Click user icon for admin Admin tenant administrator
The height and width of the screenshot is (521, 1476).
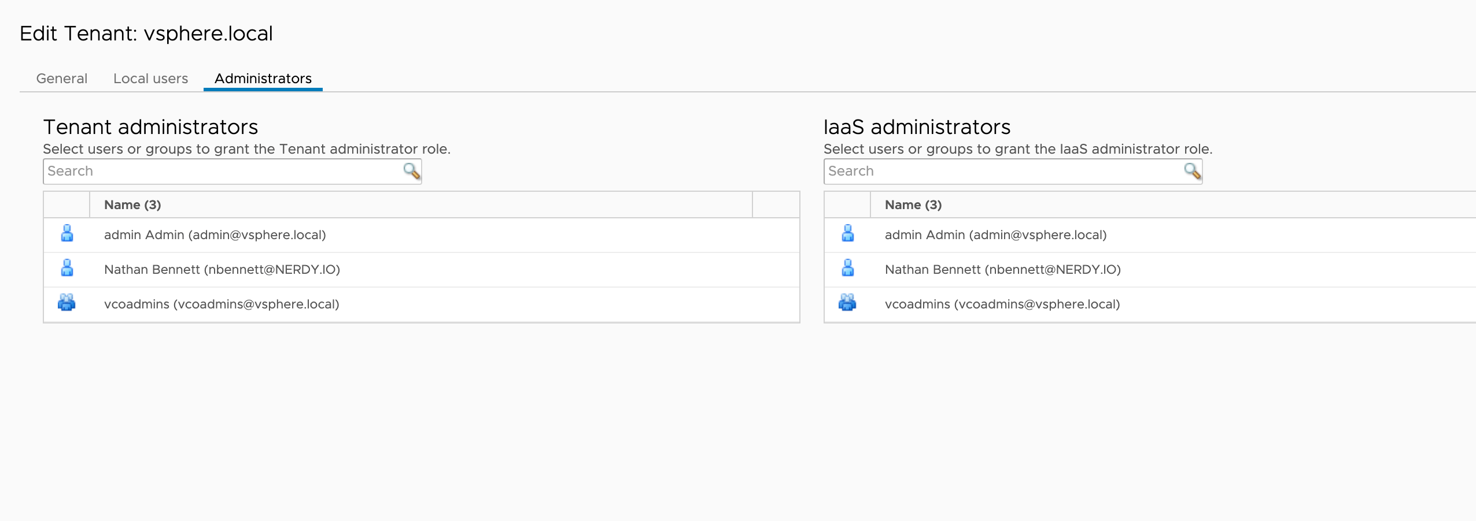pyautogui.click(x=67, y=233)
